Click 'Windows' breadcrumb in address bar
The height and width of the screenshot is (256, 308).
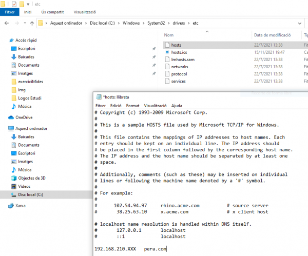point(131,23)
